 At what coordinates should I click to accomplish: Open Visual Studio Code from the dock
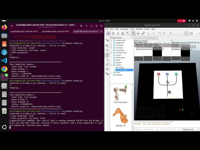coord(4,61)
